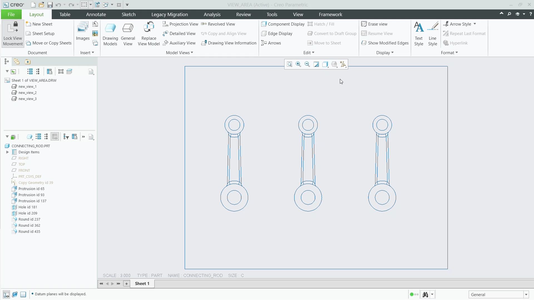Image resolution: width=534 pixels, height=300 pixels.
Task: Click the Arrows command
Action: click(x=271, y=43)
